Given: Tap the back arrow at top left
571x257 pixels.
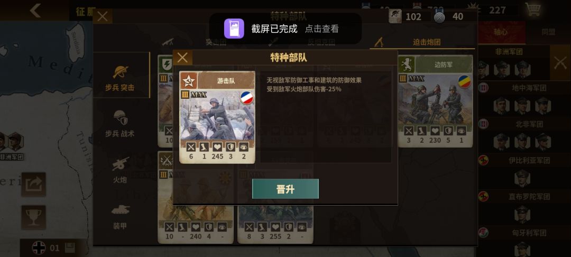Looking at the screenshot, I should [x=35, y=11].
